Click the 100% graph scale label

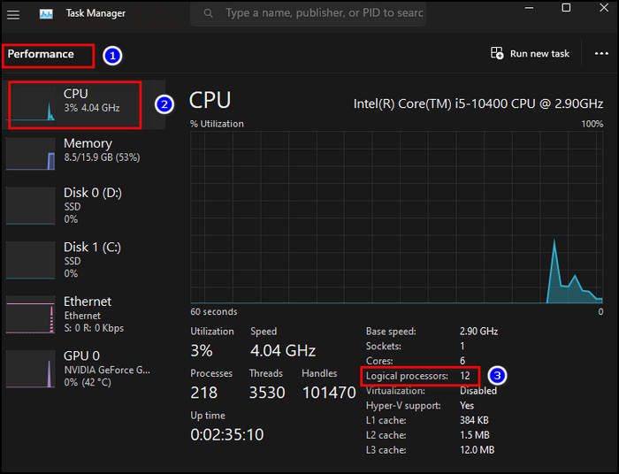592,124
